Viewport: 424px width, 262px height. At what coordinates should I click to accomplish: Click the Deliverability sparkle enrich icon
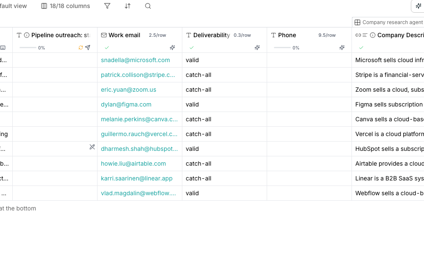257,48
